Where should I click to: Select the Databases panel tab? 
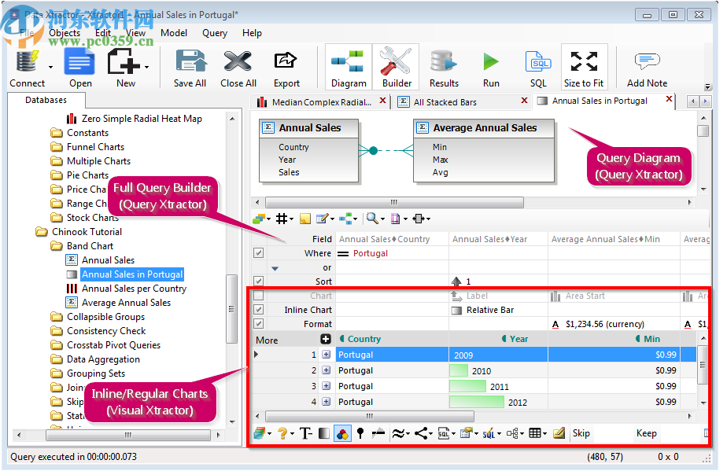pyautogui.click(x=46, y=100)
